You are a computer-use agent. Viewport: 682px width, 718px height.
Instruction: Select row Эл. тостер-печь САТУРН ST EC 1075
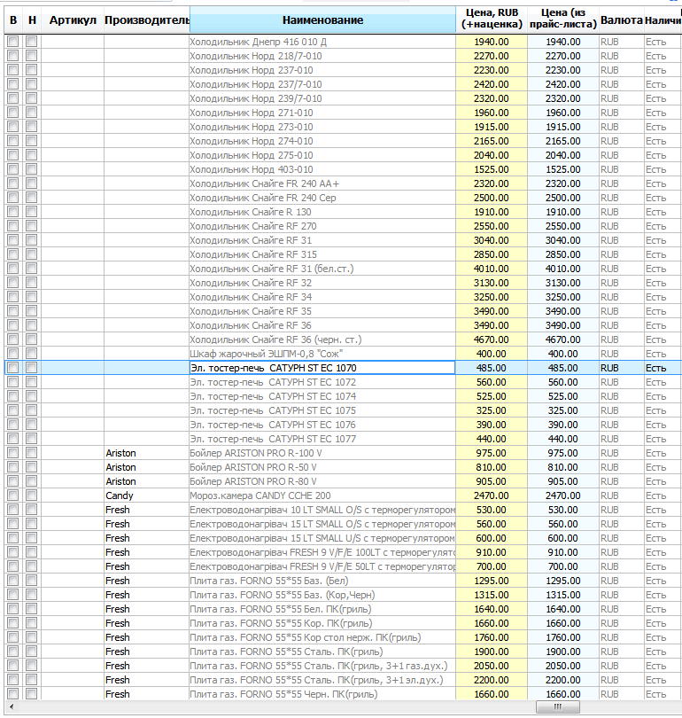tap(343, 410)
